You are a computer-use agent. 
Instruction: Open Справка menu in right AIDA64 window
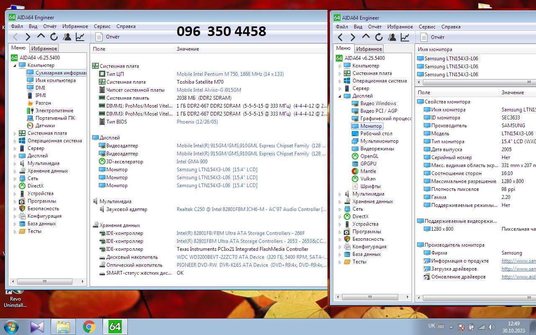click(x=451, y=27)
